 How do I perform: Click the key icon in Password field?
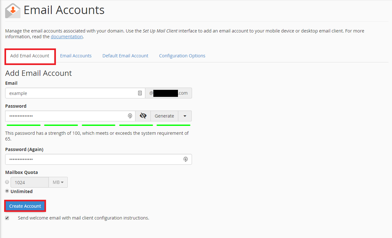pos(130,116)
